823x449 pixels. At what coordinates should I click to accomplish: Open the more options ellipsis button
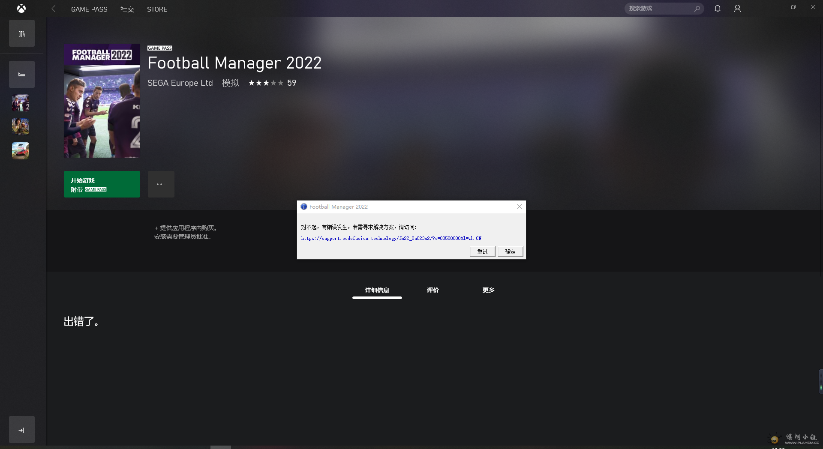161,184
